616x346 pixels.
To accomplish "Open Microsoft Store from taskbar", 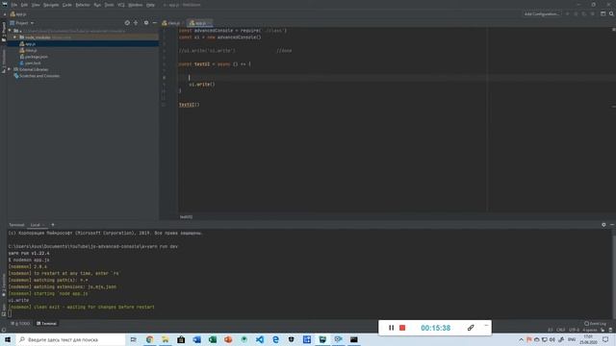I will pyautogui.click(x=181, y=339).
